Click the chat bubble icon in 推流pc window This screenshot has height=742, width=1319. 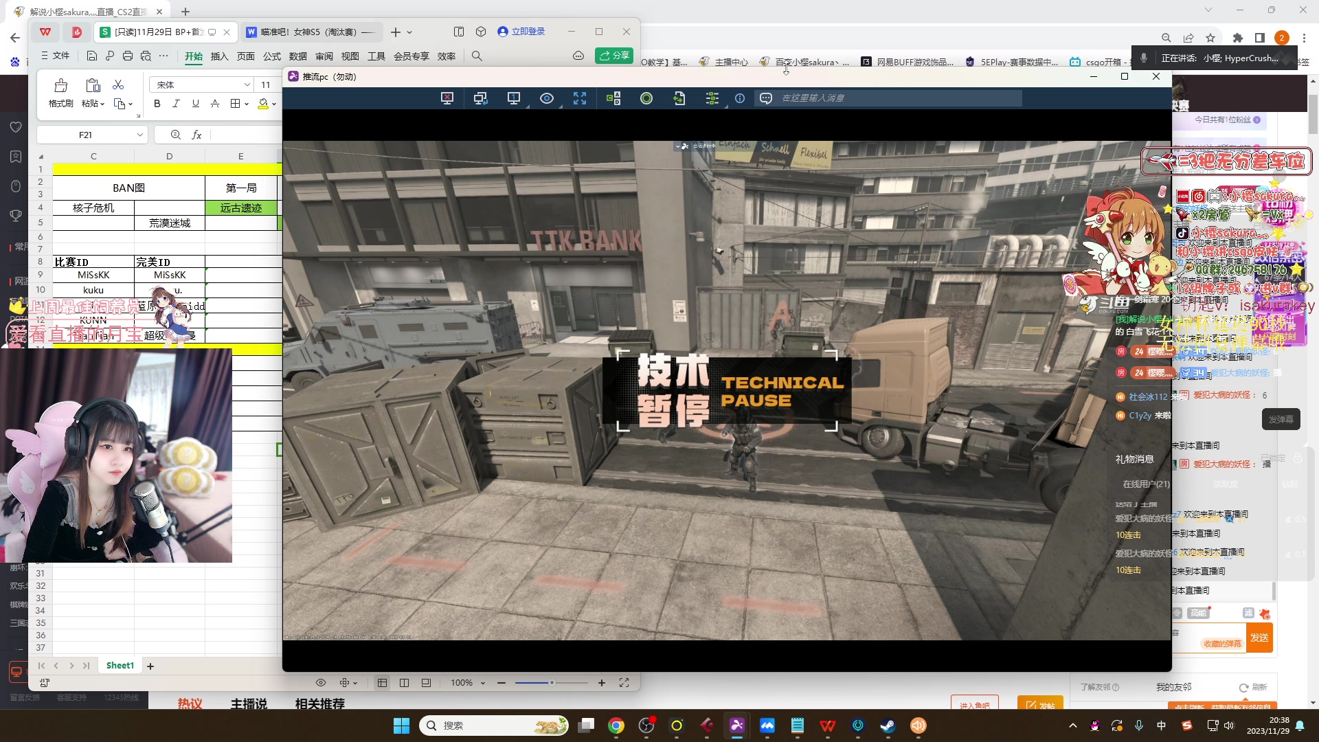click(766, 98)
